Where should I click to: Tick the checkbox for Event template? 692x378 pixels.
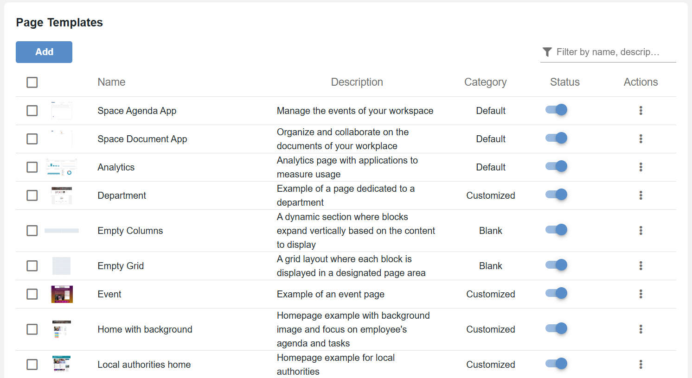[32, 294]
